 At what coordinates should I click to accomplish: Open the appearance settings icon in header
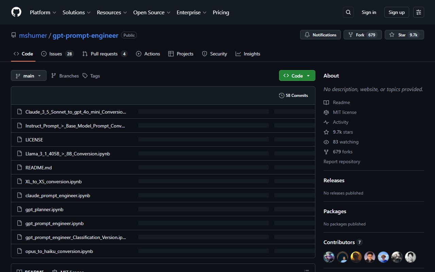[419, 12]
